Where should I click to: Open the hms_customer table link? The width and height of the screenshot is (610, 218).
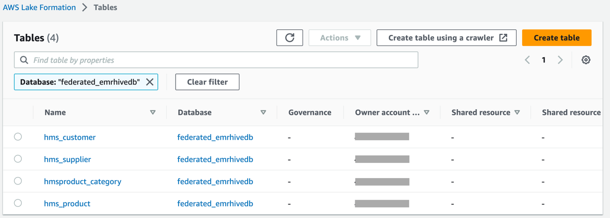pyautogui.click(x=70, y=137)
